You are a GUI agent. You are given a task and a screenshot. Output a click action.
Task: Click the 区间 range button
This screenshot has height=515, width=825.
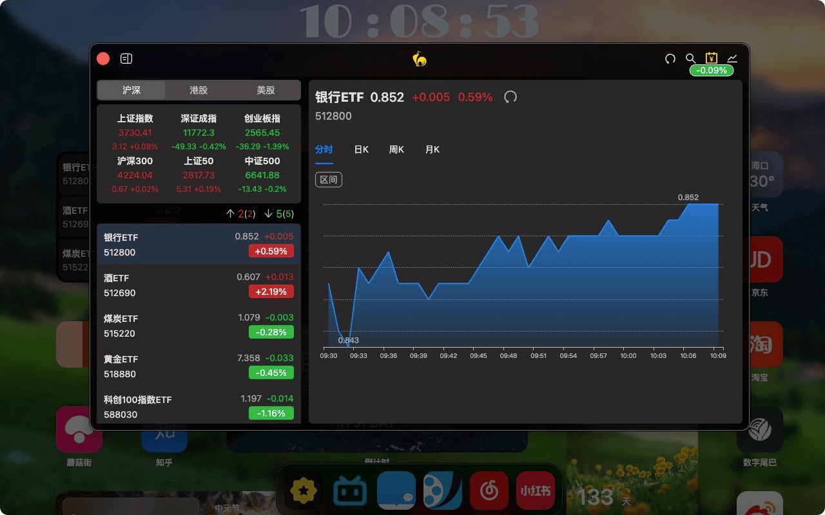tap(329, 180)
